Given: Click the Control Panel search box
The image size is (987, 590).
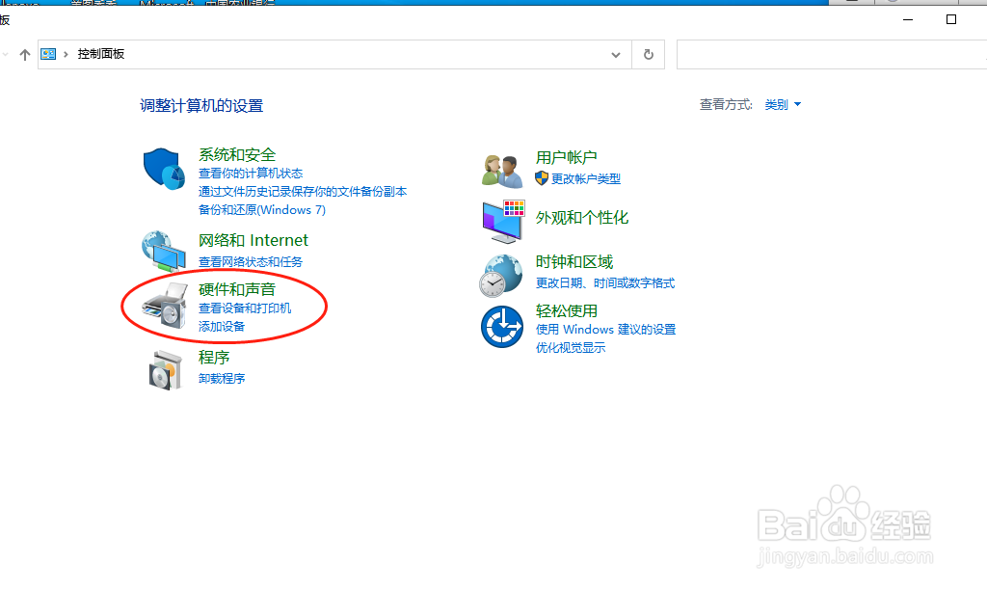Looking at the screenshot, I should pyautogui.click(x=832, y=55).
